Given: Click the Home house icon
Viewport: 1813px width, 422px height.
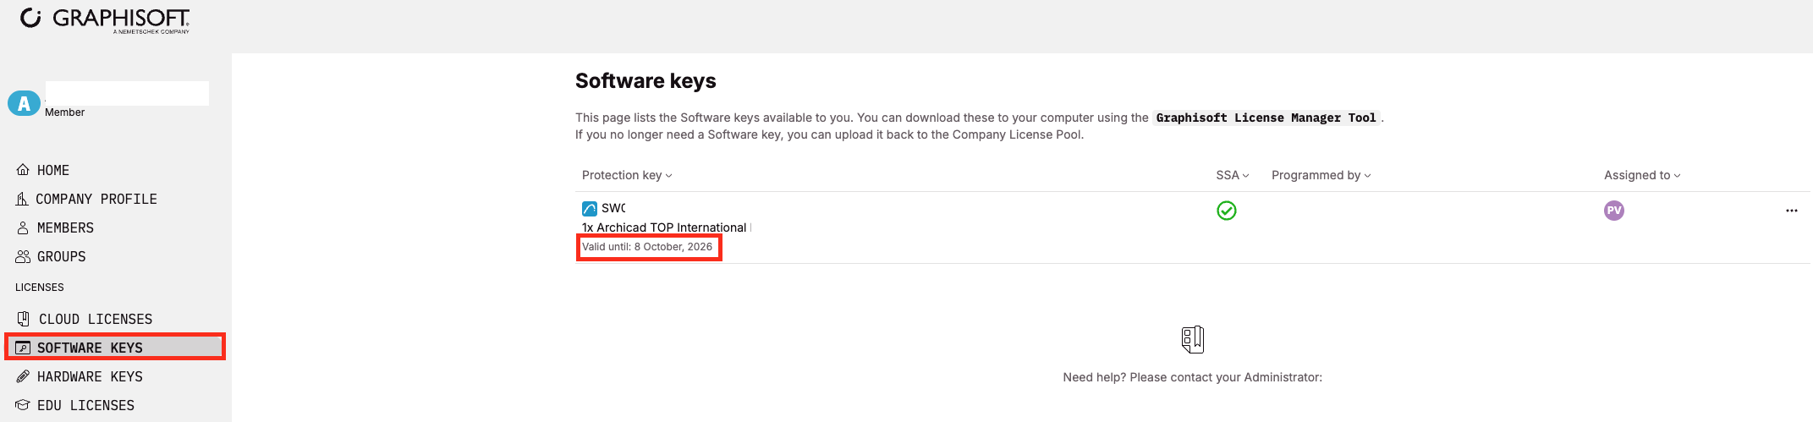Looking at the screenshot, I should click(23, 170).
